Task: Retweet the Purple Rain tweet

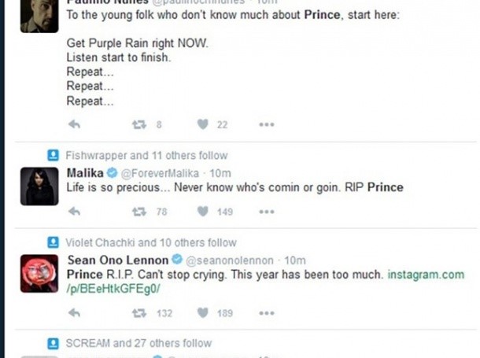Action: pos(138,124)
